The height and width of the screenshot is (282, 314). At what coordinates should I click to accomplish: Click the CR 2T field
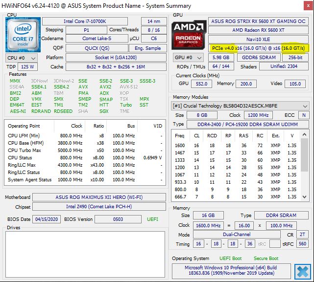(302, 235)
